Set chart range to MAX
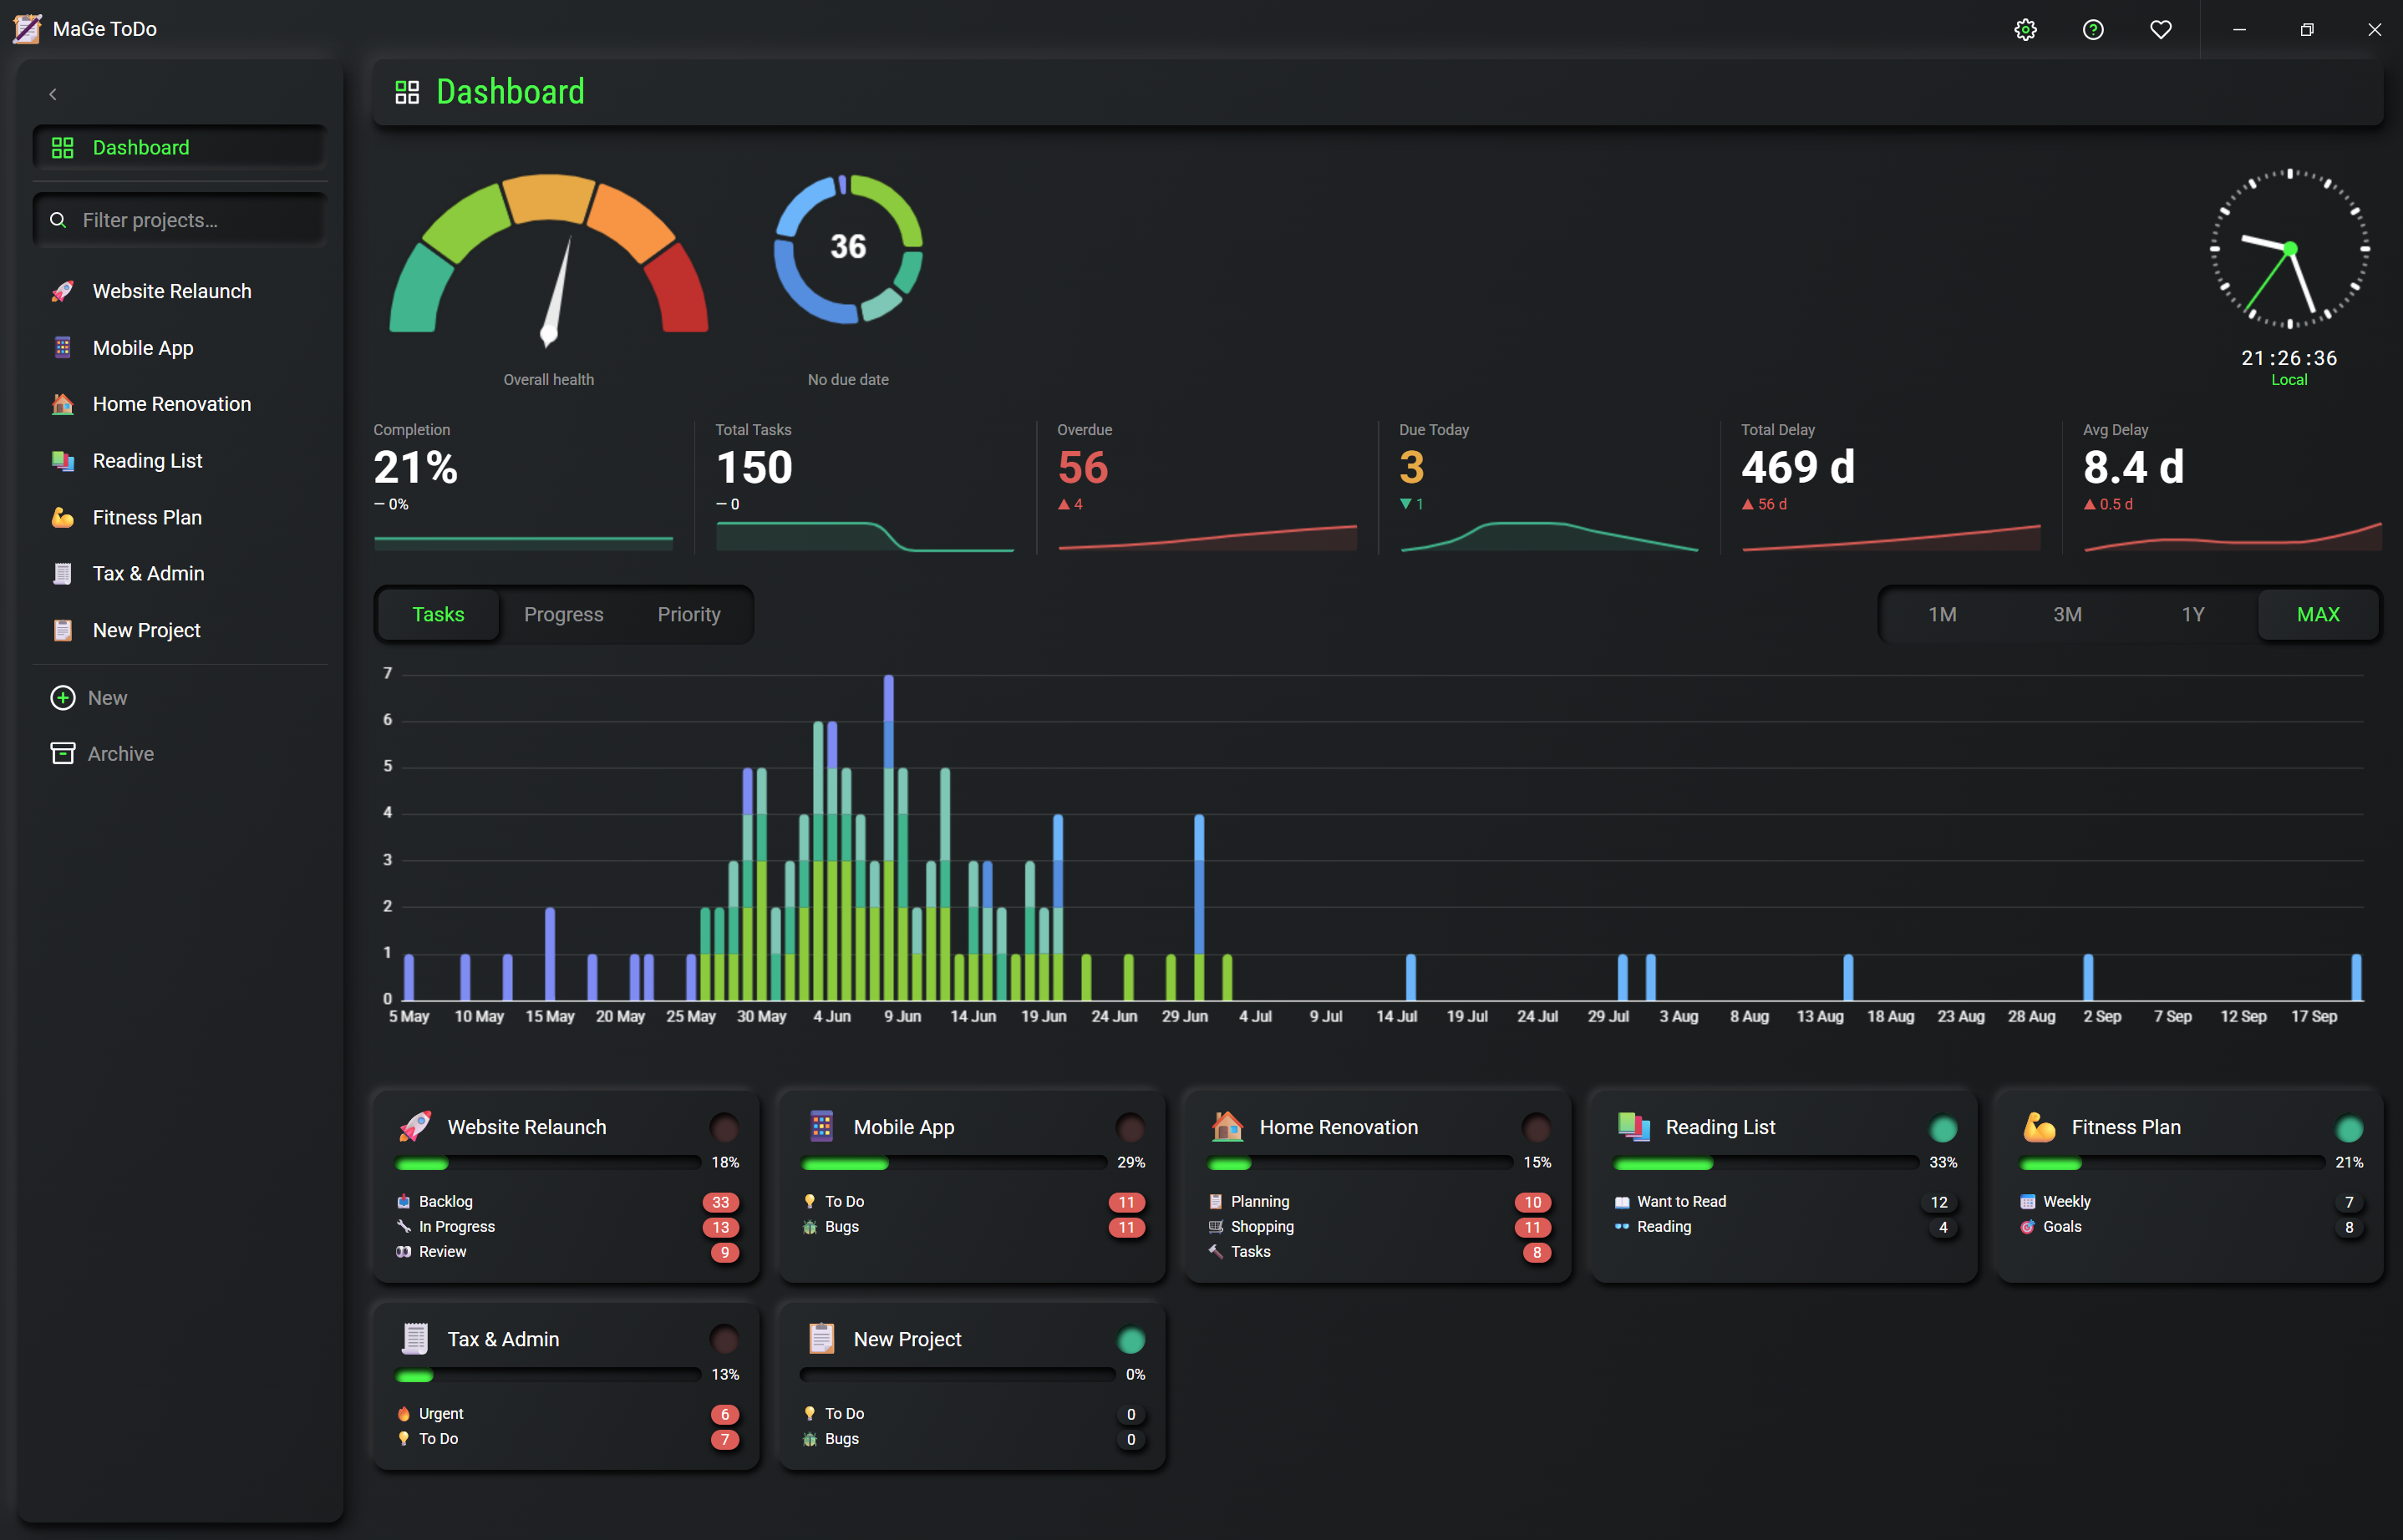 [2317, 614]
